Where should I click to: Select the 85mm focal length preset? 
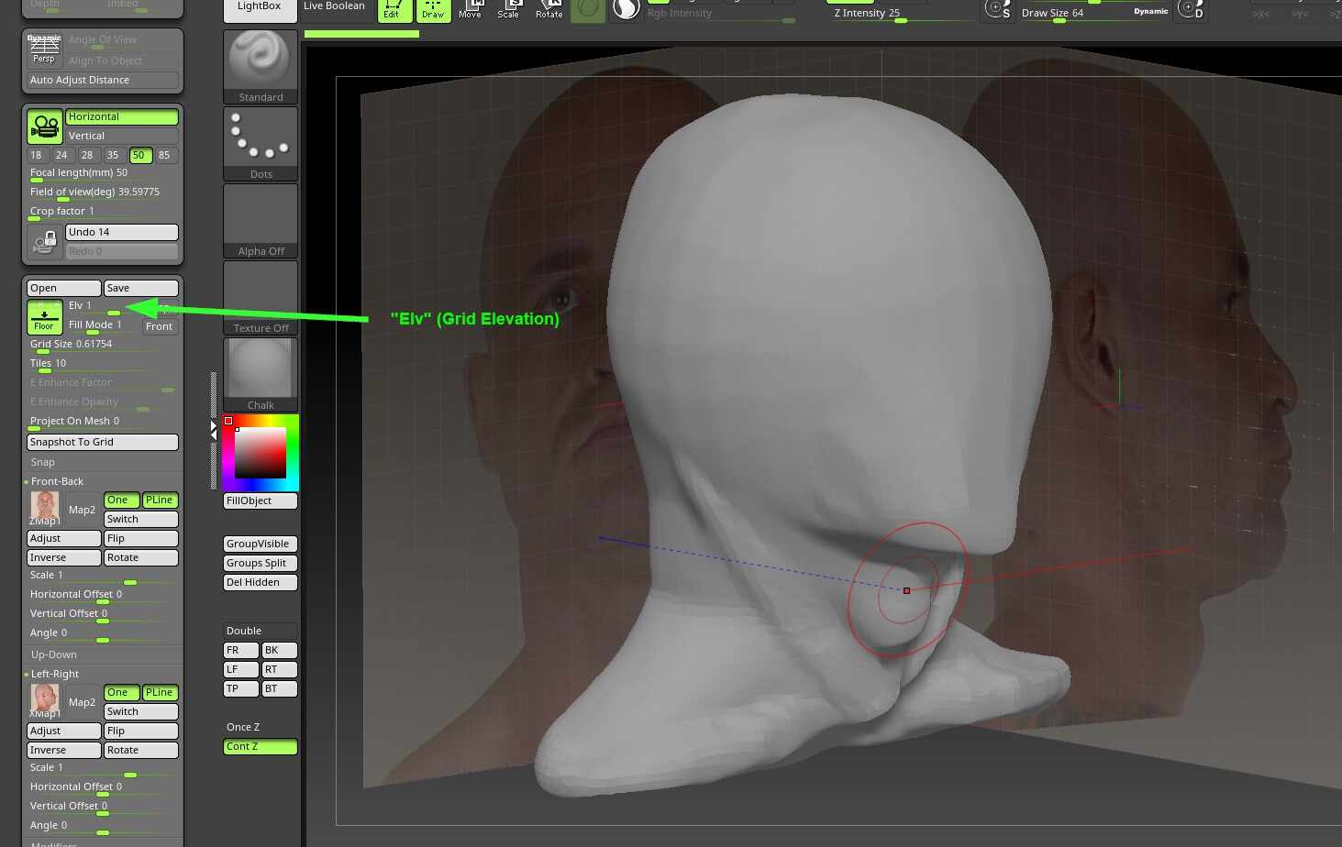coord(164,155)
